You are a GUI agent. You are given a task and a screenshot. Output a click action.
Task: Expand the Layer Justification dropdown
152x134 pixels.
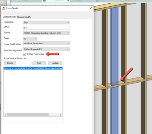tap(46, 43)
